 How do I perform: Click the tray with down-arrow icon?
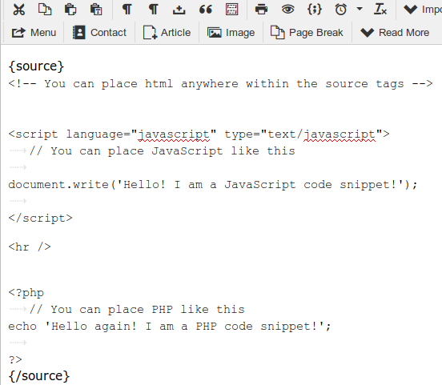click(179, 10)
